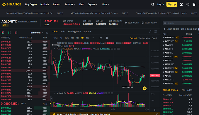Select the 4H chart interval

(77, 38)
